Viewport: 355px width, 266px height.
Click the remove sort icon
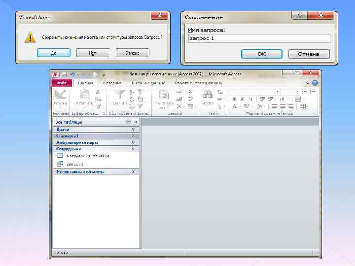(x=132, y=106)
